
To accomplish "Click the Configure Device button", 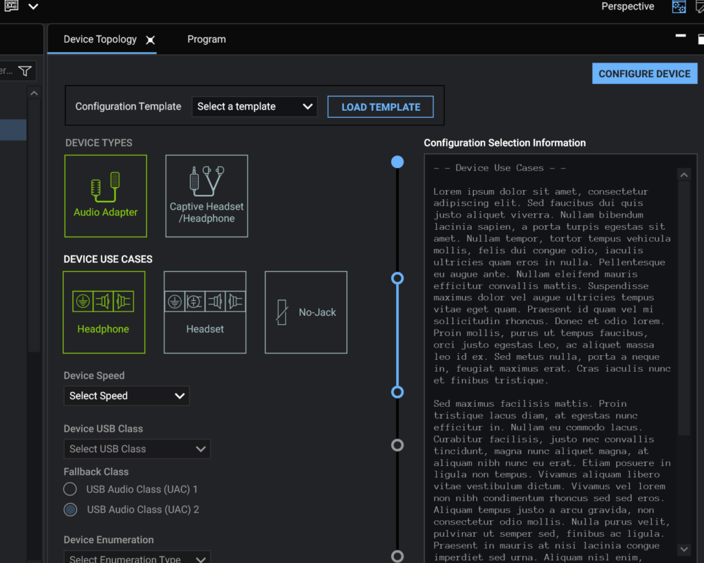I will coord(644,74).
